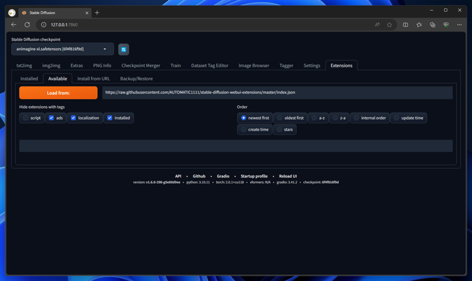Switch to the Installed sub-tab
Viewport: 472px width, 281px height.
[x=29, y=79]
